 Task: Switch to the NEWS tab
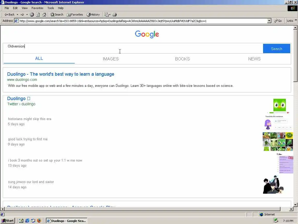pos(254,59)
